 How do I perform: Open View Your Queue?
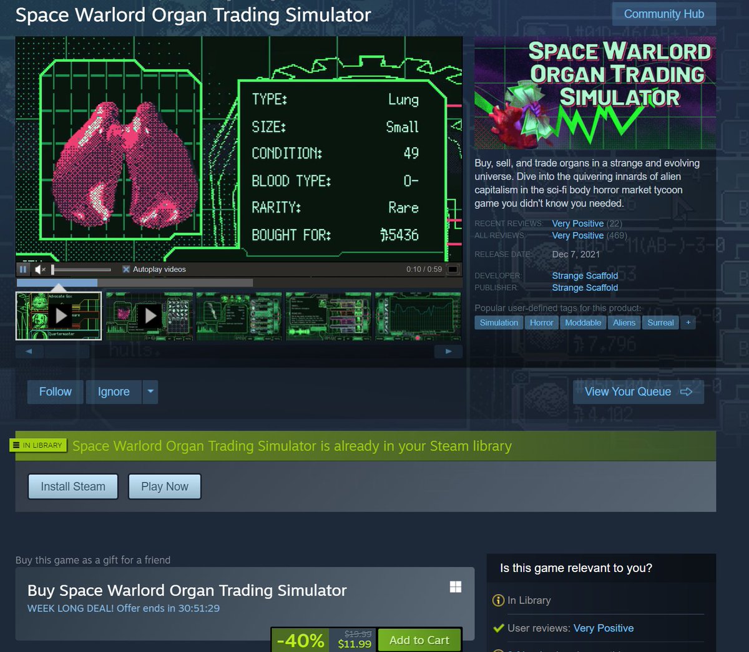pos(639,392)
